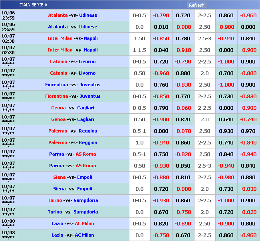Click 0.740 odds on Palermo vs Reggina
The width and height of the screenshot is (260, 241).
point(226,142)
